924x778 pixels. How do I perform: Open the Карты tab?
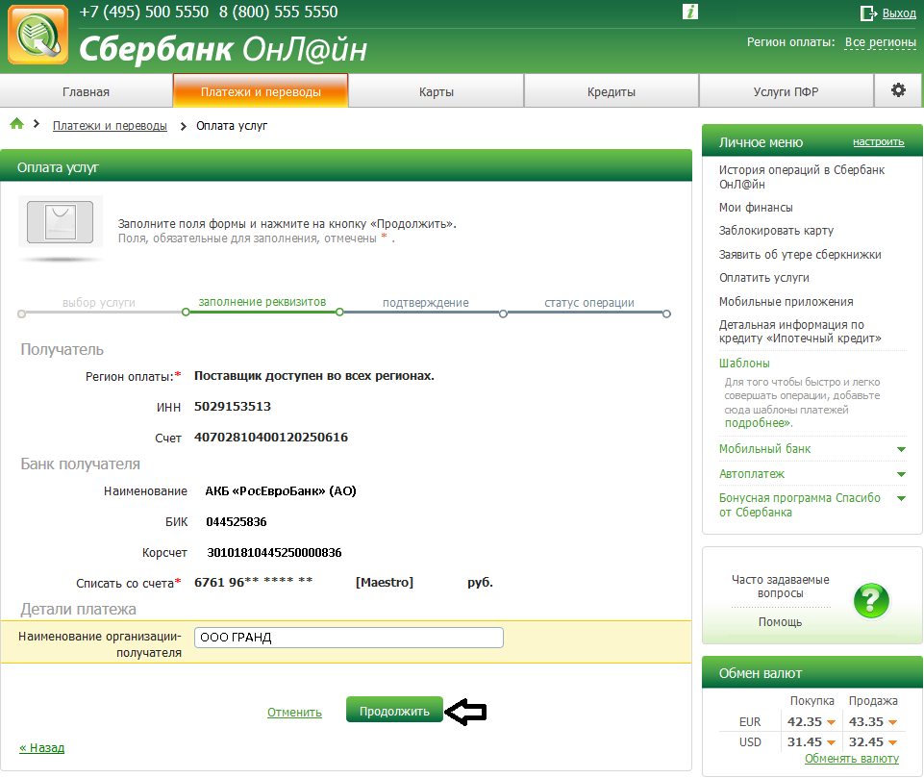pos(437,91)
